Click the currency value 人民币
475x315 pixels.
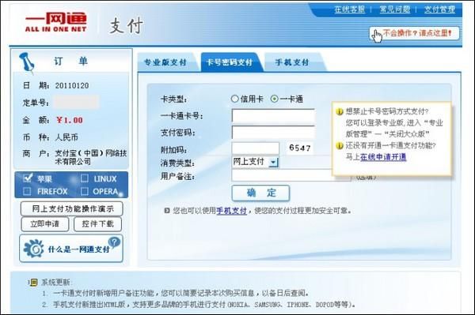66,137
